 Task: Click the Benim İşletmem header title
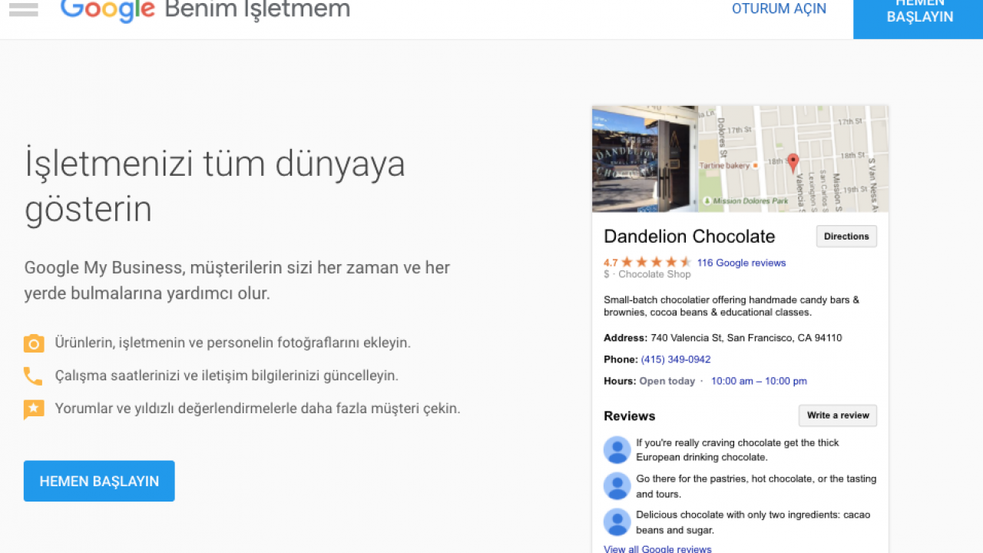257,10
